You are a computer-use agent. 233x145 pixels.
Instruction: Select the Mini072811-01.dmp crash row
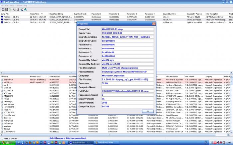coord(116,22)
